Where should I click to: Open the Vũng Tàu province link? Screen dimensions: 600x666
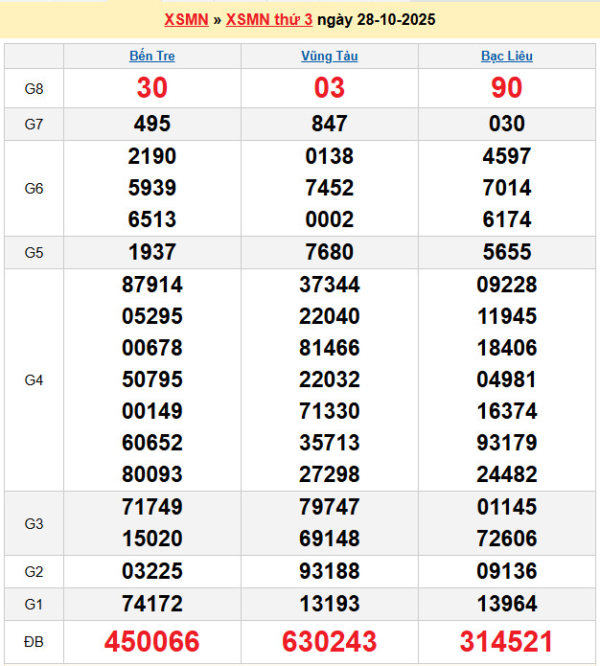tap(329, 56)
